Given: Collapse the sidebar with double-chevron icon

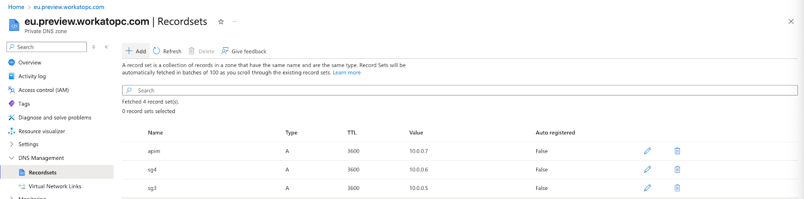Looking at the screenshot, I should (107, 47).
